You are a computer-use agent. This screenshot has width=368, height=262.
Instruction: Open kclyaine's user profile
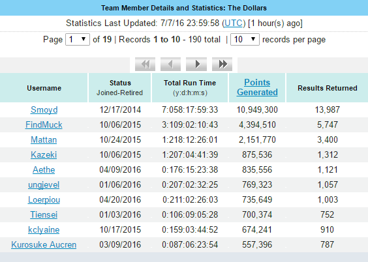pos(44,229)
